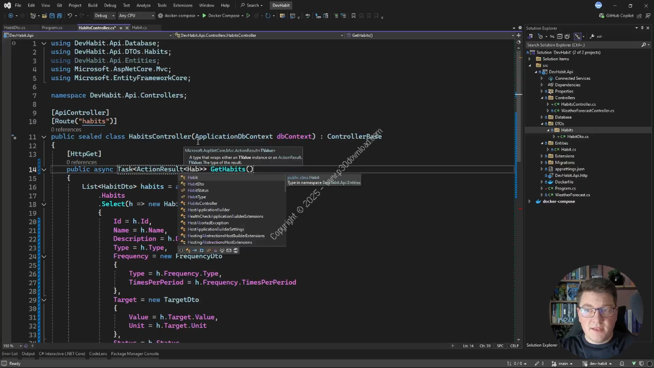Screen dimensions: 654x368
Task: Open the Analyze menu
Action: pos(143,5)
